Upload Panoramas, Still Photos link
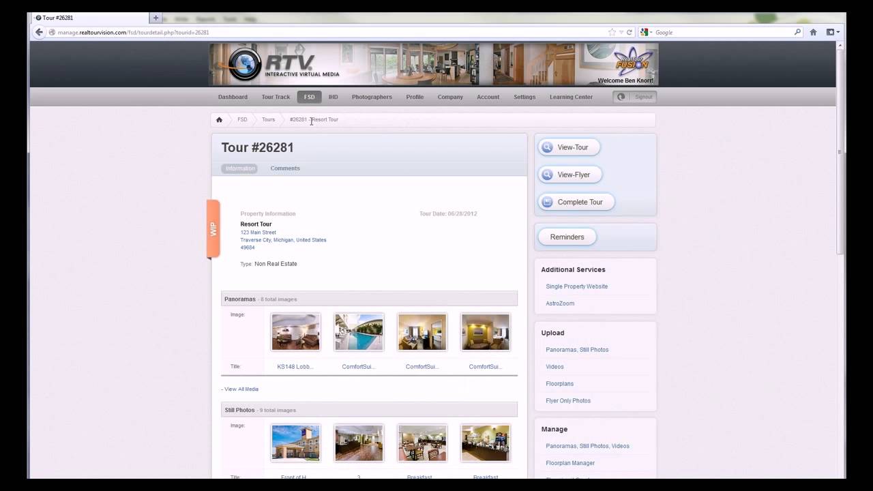The image size is (873, 491). coord(577,350)
